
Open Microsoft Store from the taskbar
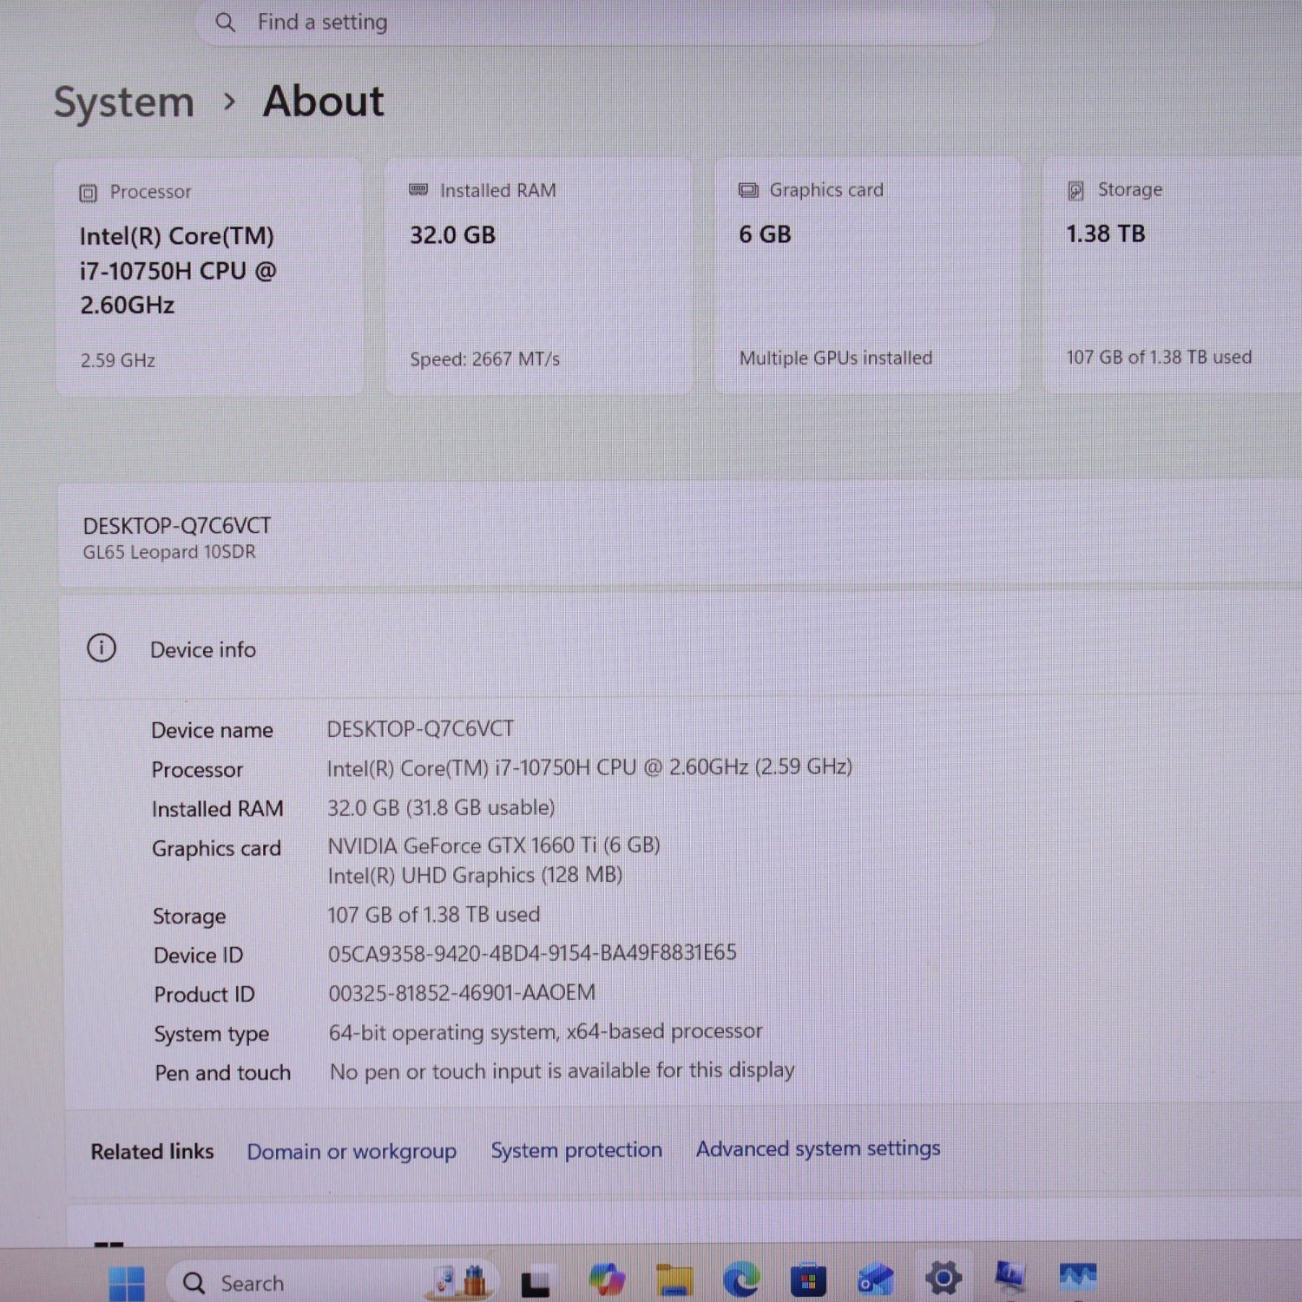tap(808, 1279)
